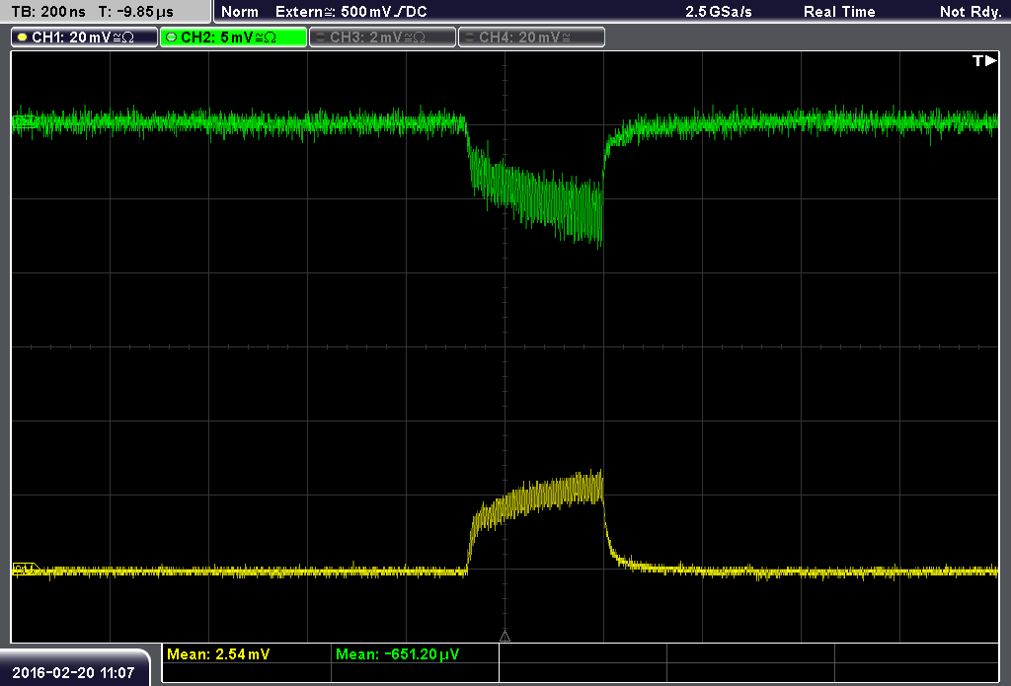Click the Not Rdy. trigger status
Screen dimensions: 1011x686
click(971, 12)
